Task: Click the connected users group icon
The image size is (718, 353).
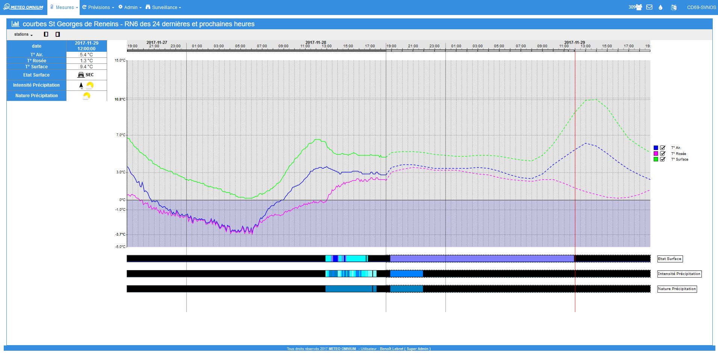Action: (639, 7)
